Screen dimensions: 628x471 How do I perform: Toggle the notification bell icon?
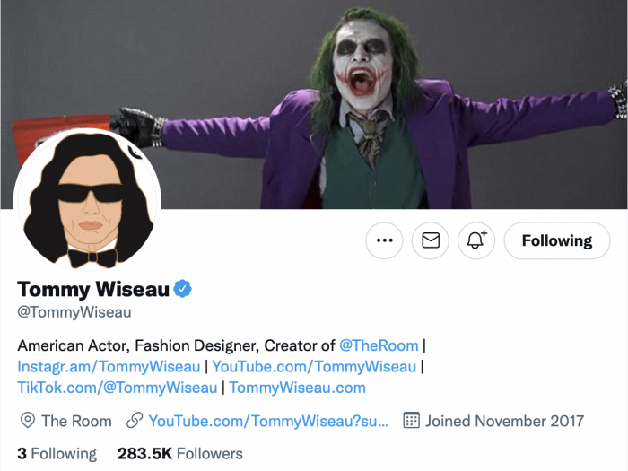tap(476, 240)
